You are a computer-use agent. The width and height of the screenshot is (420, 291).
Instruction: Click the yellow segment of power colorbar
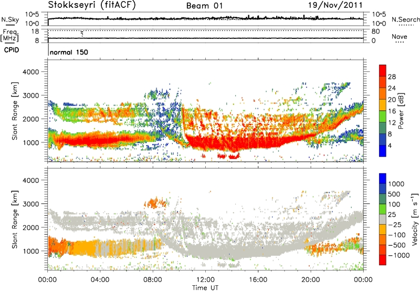[x=383, y=105]
